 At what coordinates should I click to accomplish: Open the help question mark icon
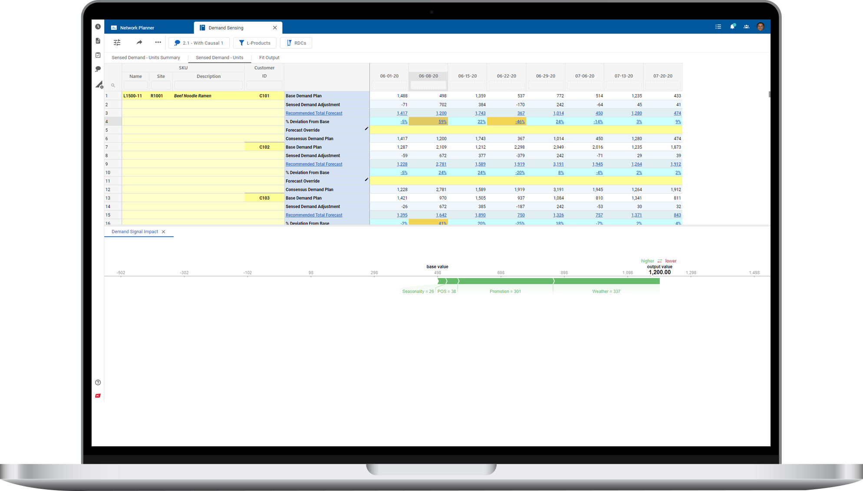coord(98,383)
